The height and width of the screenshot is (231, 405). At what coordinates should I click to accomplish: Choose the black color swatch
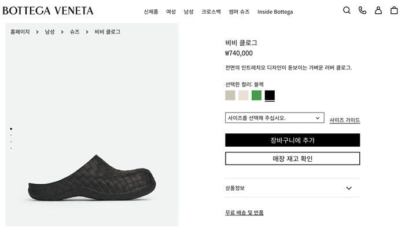pos(270,95)
